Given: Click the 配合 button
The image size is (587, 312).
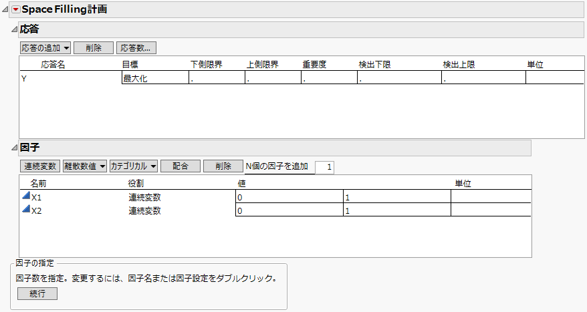Looking at the screenshot, I should [x=181, y=166].
